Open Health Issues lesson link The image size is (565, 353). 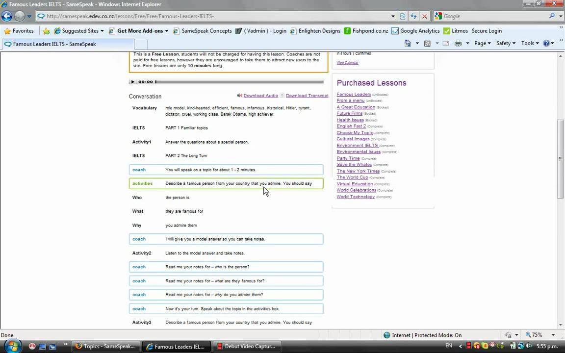[350, 120]
